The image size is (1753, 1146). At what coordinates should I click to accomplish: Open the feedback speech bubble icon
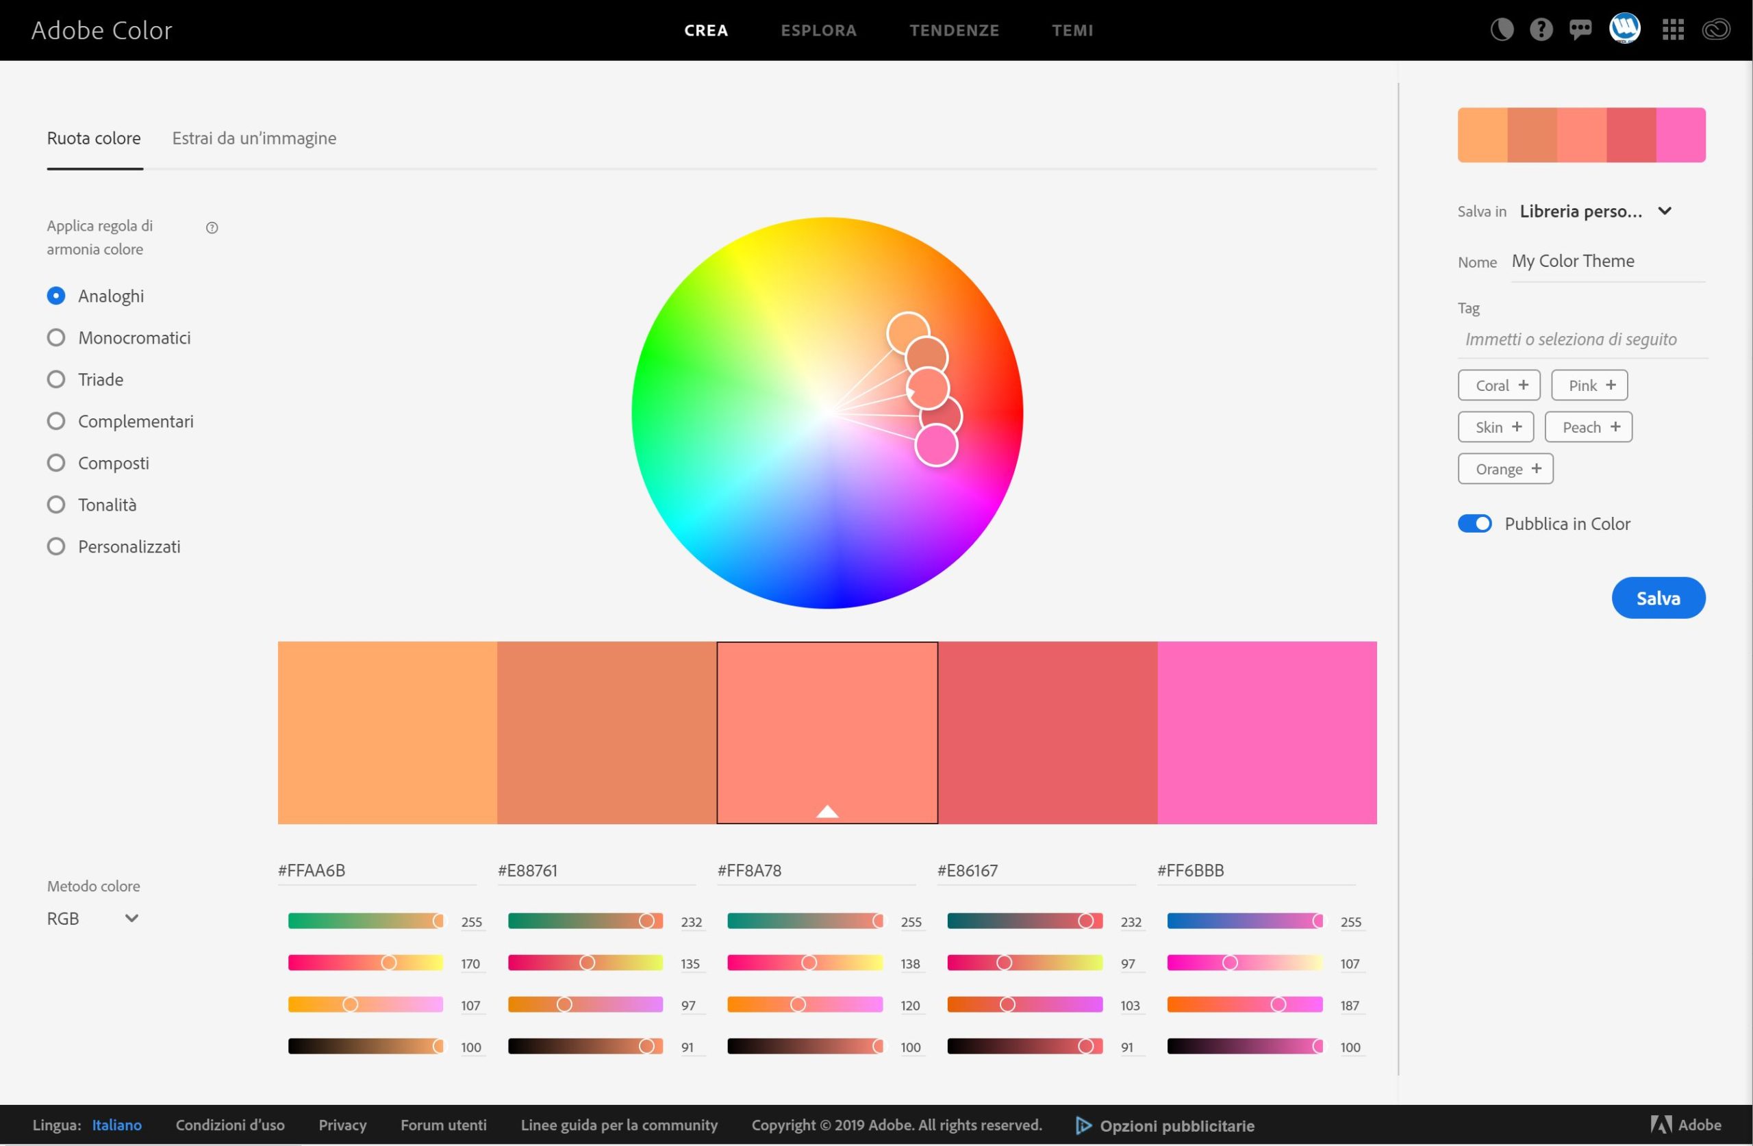pos(1580,29)
